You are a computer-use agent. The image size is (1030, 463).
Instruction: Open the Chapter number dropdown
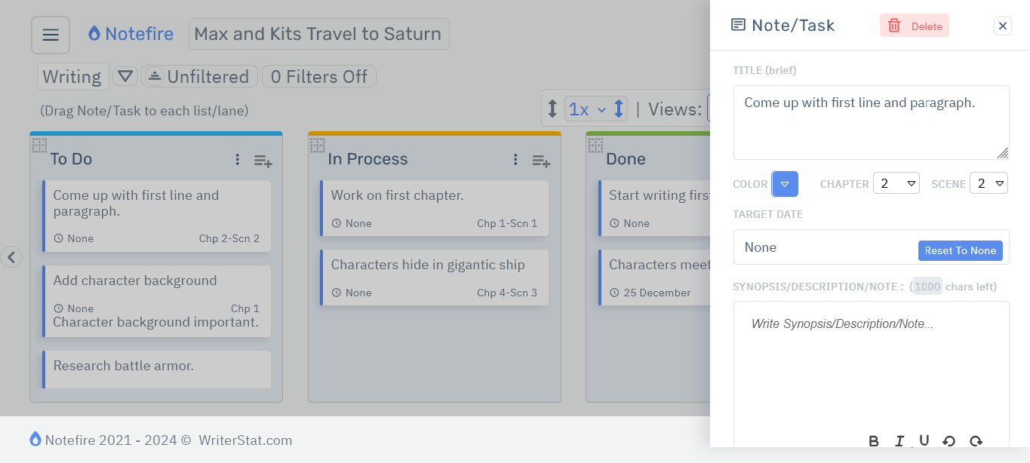(x=896, y=182)
